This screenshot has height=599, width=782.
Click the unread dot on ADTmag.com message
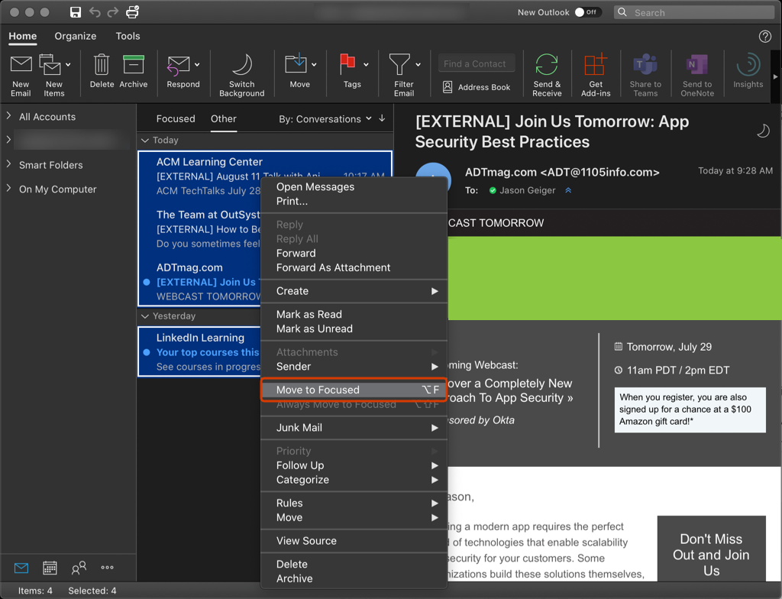coord(147,282)
